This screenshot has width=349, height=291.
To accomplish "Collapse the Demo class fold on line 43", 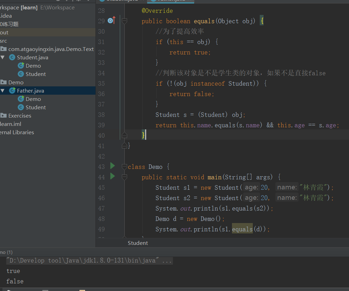I will pos(124,166).
